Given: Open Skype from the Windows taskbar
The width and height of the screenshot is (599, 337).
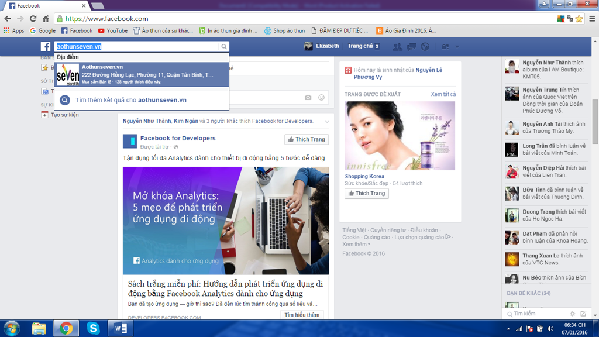Looking at the screenshot, I should coord(94,328).
